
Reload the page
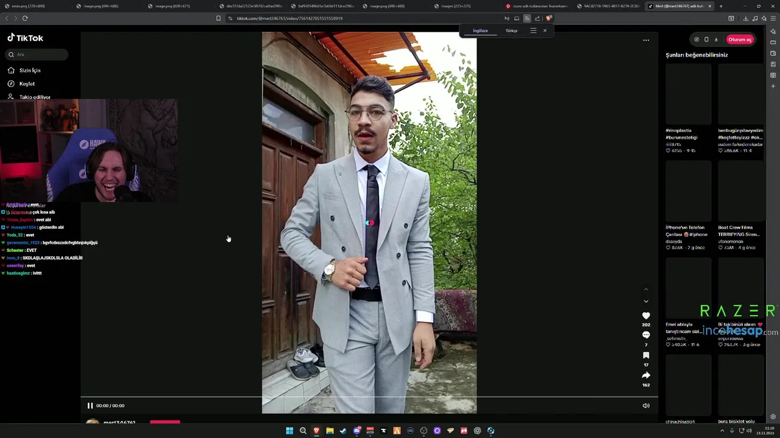pyautogui.click(x=25, y=18)
